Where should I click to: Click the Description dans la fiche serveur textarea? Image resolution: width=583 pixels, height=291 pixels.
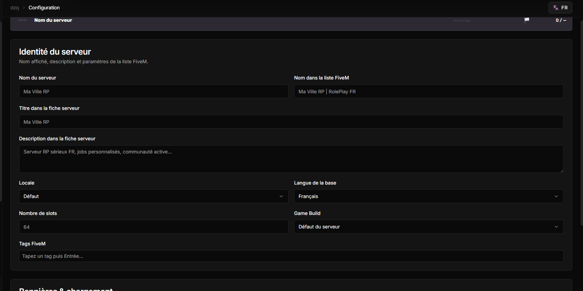tap(291, 159)
